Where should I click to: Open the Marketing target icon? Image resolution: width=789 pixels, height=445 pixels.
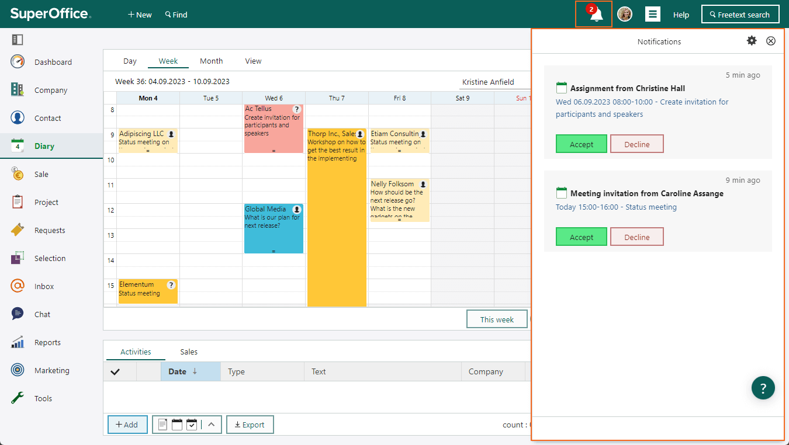pyautogui.click(x=18, y=370)
